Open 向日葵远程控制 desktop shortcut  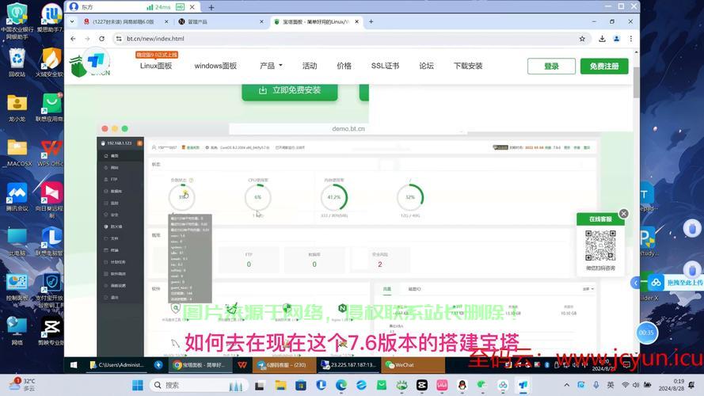[x=51, y=200]
